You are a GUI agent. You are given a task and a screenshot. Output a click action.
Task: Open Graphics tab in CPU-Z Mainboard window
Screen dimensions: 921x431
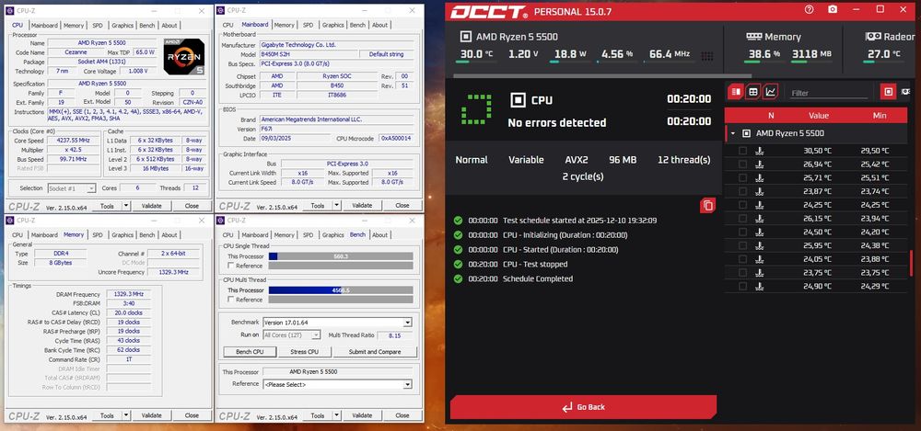coord(333,25)
